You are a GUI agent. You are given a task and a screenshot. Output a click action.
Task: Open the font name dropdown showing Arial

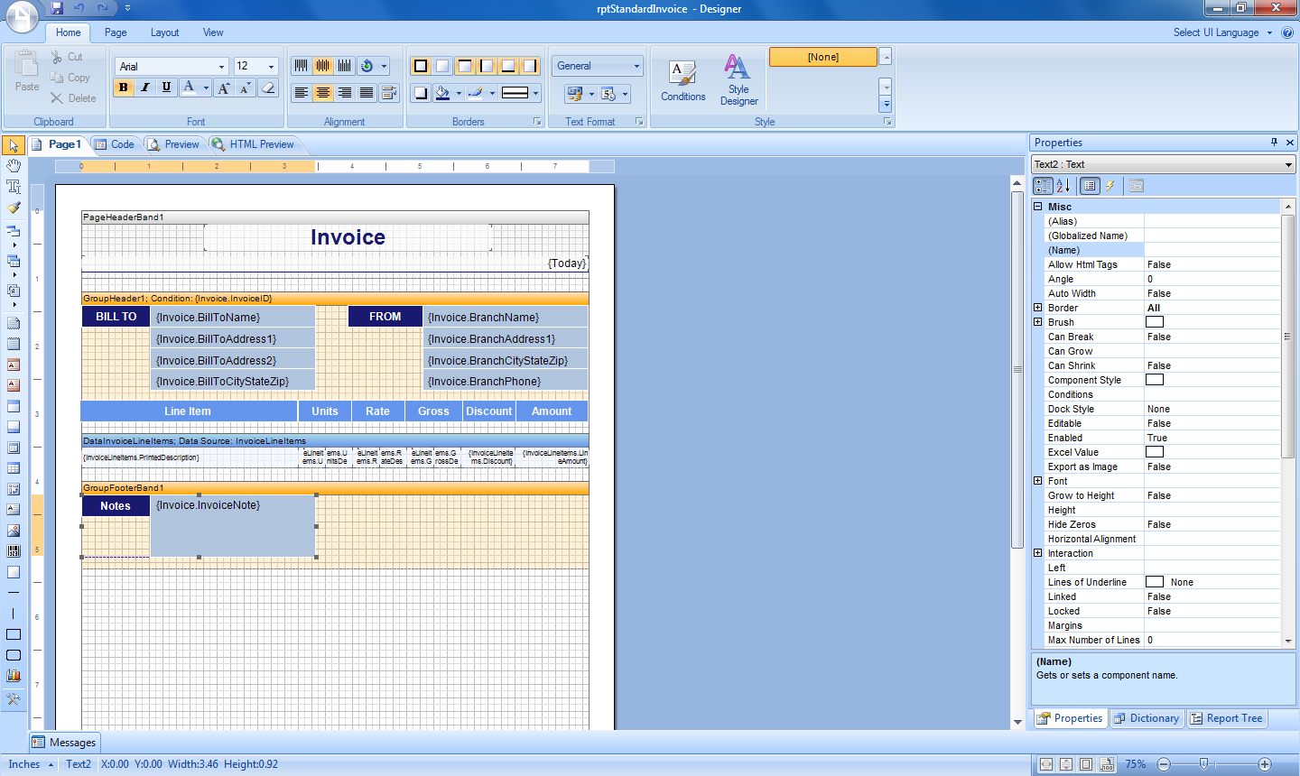(221, 67)
